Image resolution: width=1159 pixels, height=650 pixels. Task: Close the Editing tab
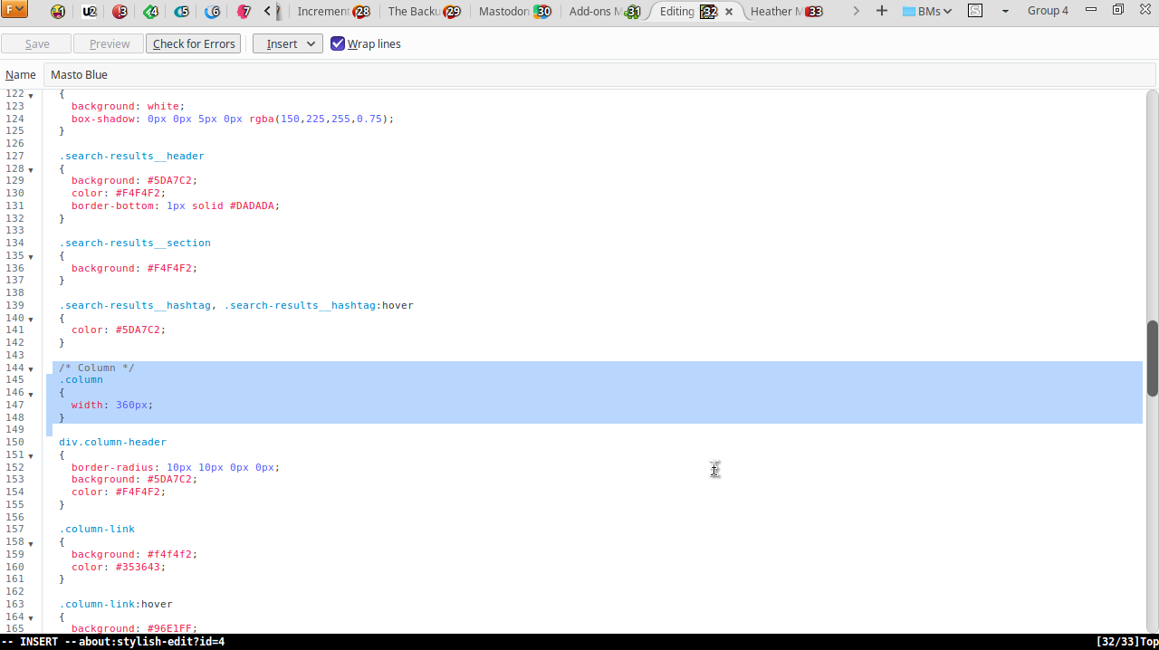pyautogui.click(x=729, y=12)
